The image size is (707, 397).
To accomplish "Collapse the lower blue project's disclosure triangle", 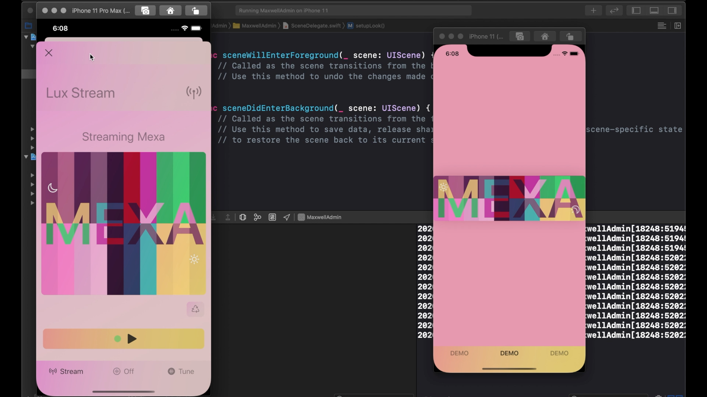I will click(26, 157).
